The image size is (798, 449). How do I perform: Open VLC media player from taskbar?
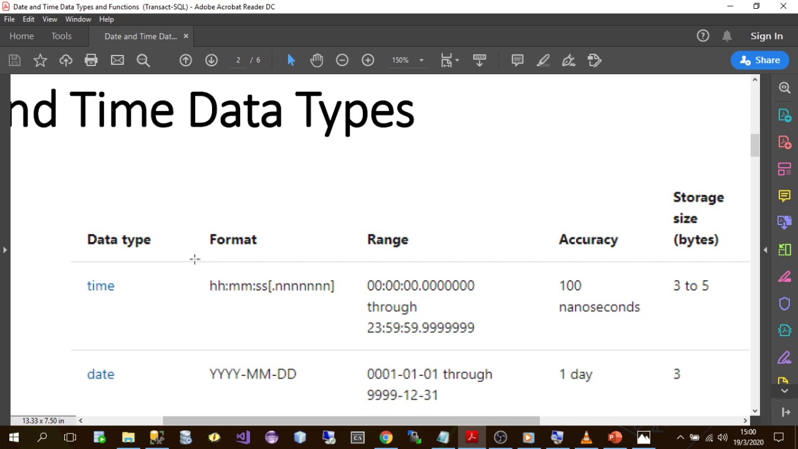click(x=586, y=437)
